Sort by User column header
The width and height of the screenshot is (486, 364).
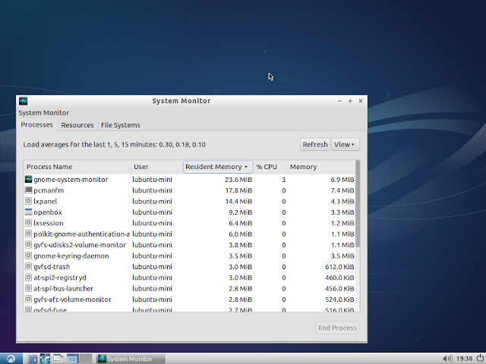157,167
